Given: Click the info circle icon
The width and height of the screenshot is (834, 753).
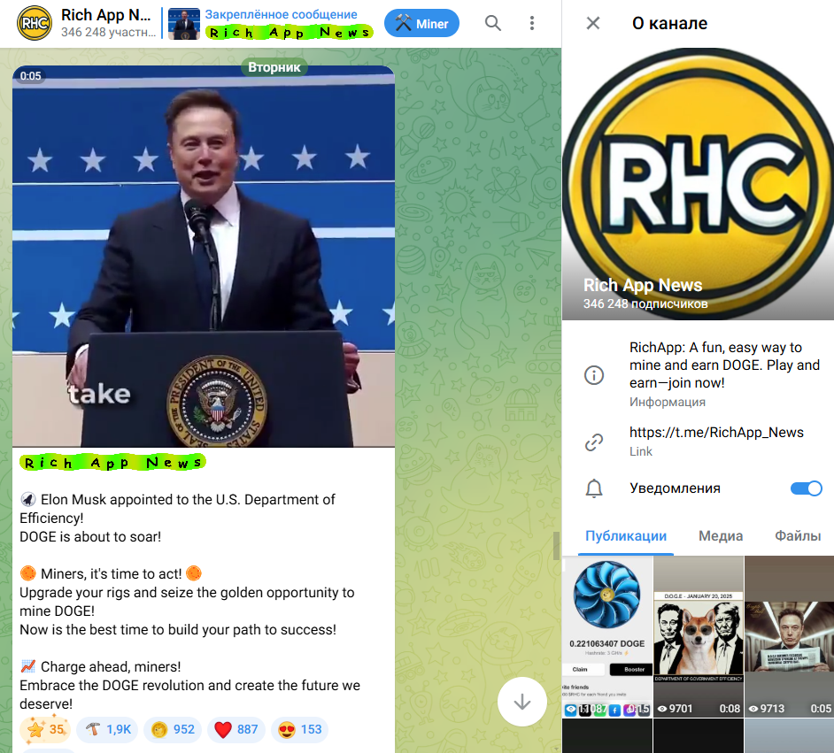Looking at the screenshot, I should [x=593, y=374].
